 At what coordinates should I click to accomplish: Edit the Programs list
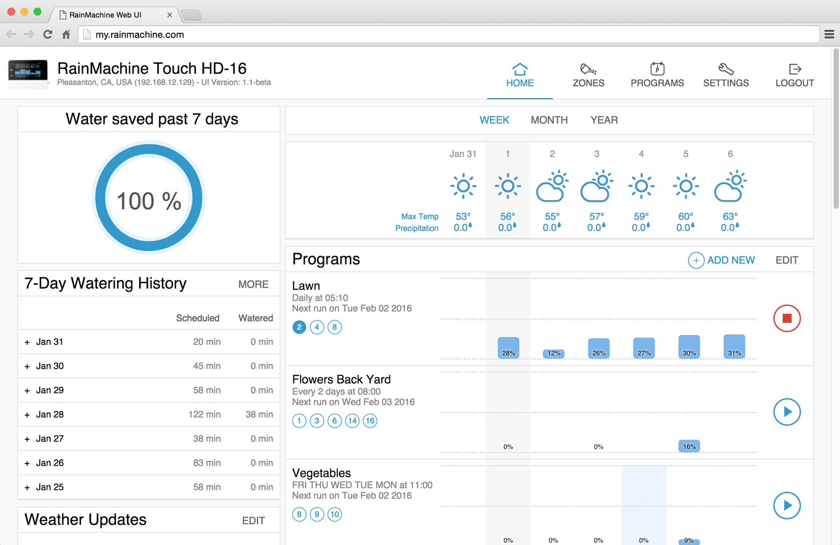(787, 260)
